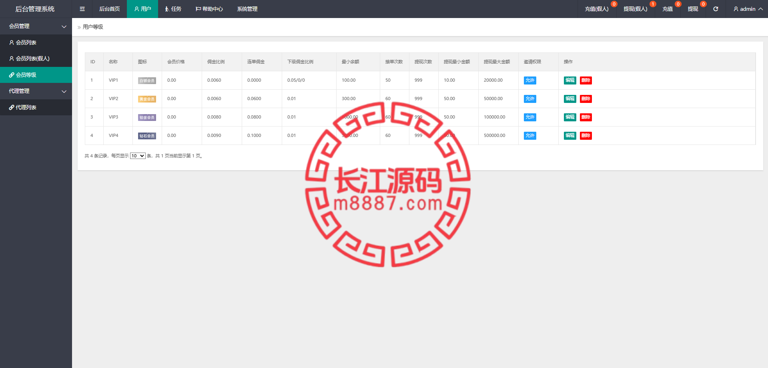Edit the VIP4 level row

click(570, 136)
